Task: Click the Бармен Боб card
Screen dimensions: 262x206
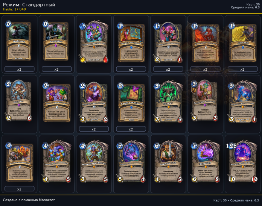Action: click(x=168, y=161)
